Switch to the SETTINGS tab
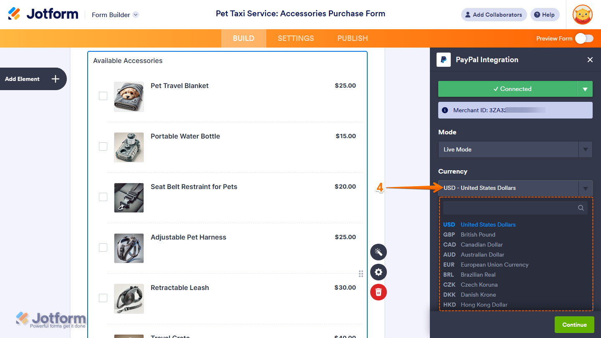Screen dimensions: 601x338 point(296,38)
